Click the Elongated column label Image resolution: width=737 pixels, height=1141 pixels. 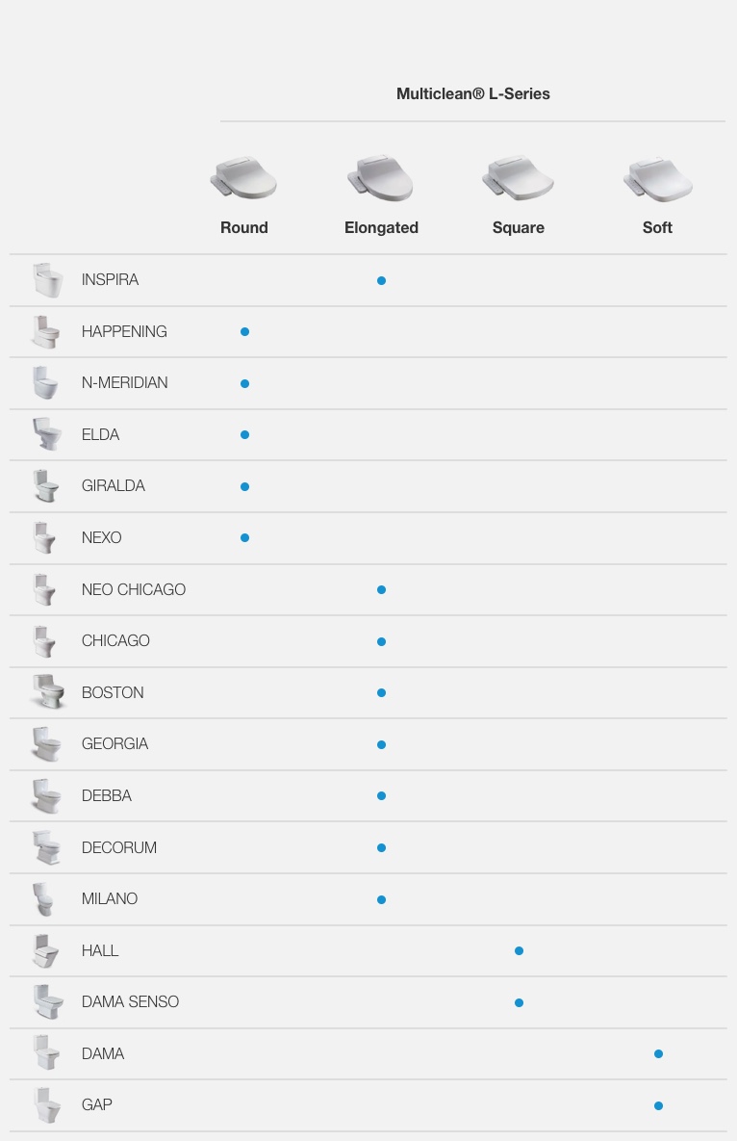(382, 228)
